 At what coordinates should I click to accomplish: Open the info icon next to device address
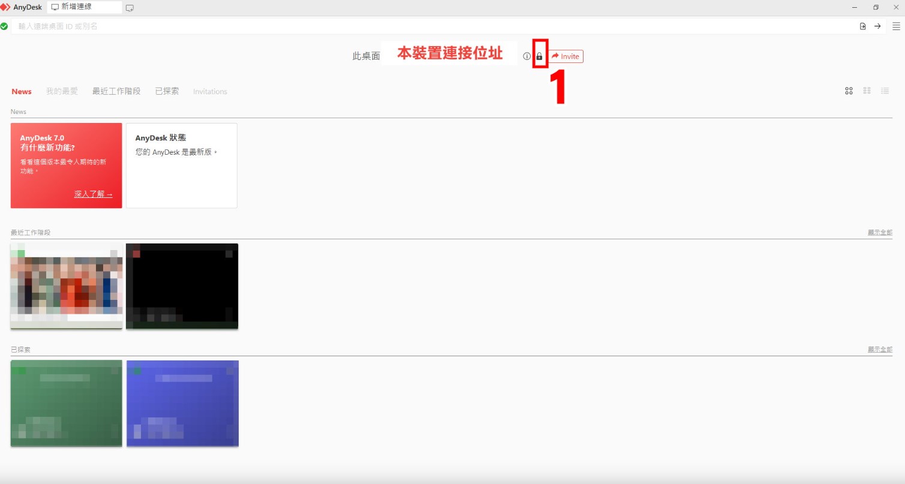527,56
